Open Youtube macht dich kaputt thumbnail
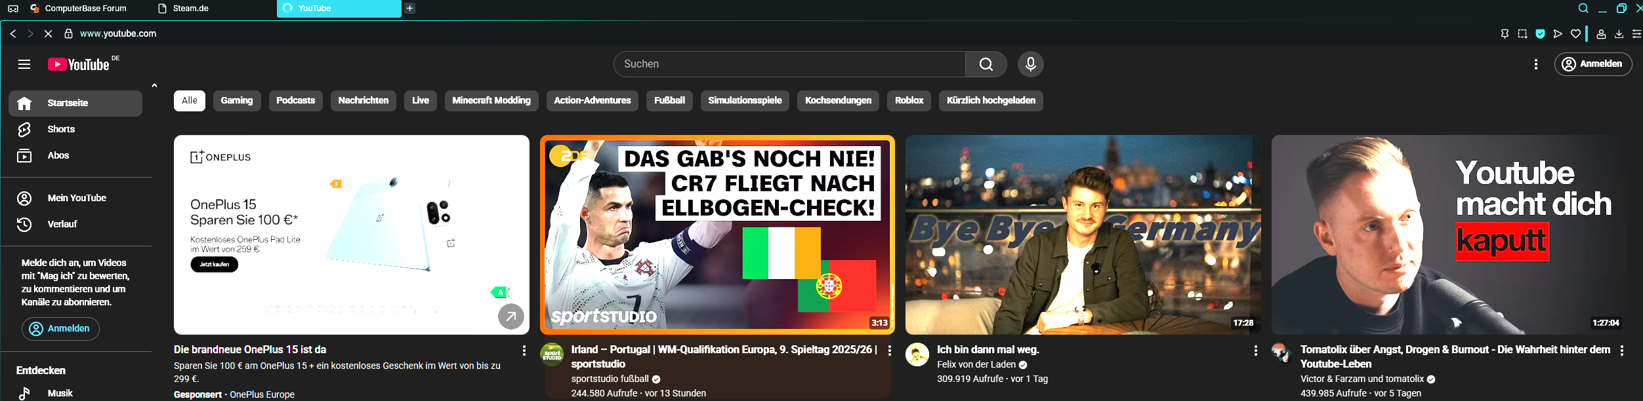 pos(1449,235)
